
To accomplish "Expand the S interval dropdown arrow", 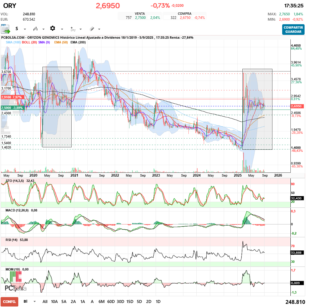I will click(25, 29).
